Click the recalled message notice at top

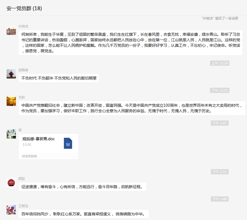pos(220,18)
